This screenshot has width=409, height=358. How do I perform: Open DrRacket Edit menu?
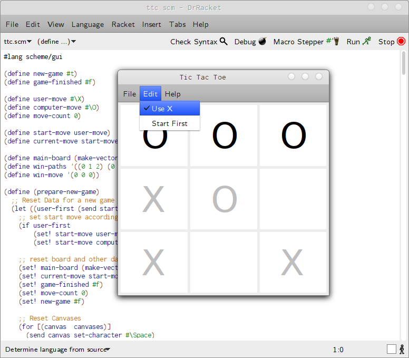[33, 24]
